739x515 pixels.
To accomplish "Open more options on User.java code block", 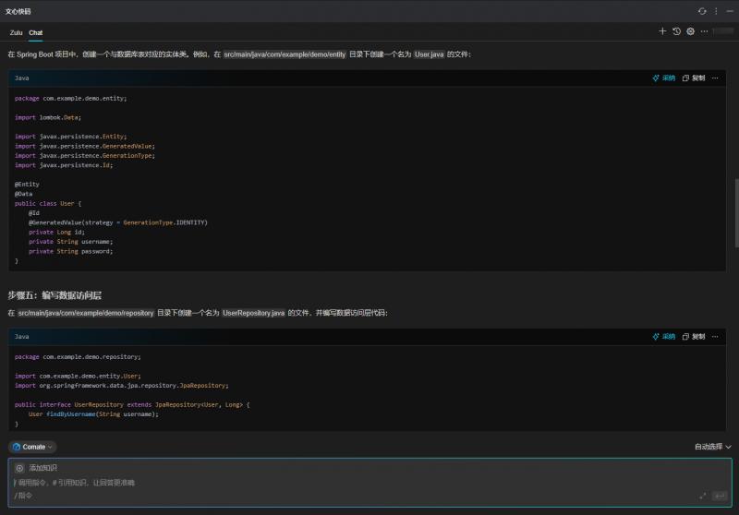I will click(x=715, y=78).
